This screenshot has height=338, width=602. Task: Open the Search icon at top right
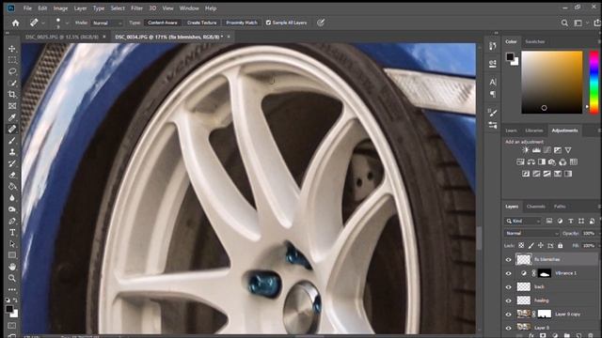tap(564, 23)
